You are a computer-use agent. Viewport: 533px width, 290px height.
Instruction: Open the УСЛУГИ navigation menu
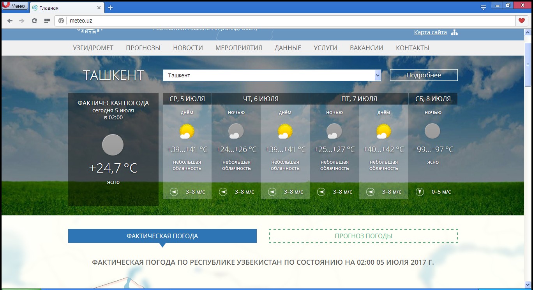pos(325,48)
